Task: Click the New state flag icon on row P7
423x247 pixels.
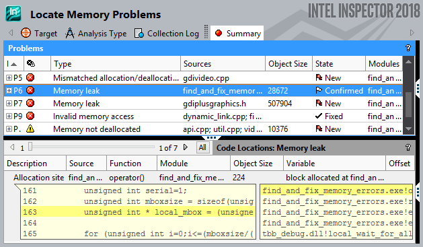Action: [319, 104]
